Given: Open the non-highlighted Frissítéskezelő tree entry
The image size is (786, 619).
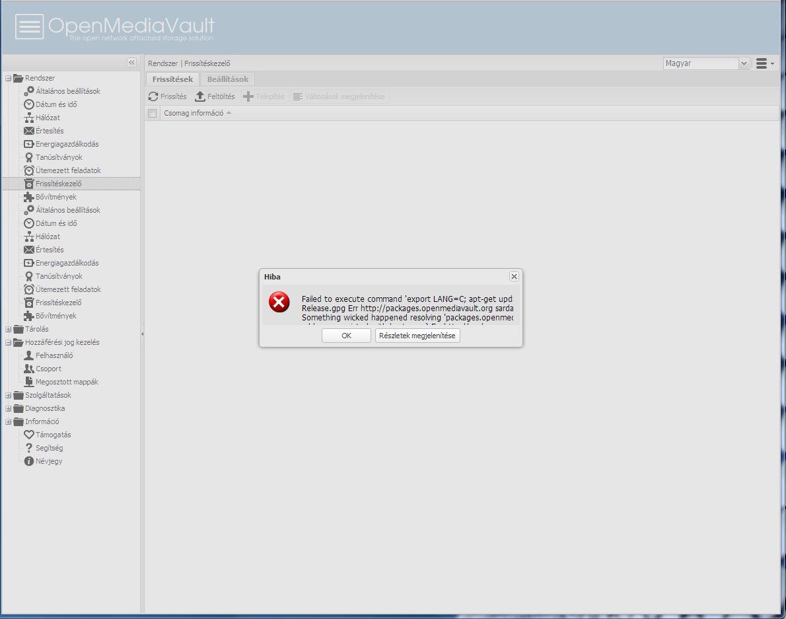Looking at the screenshot, I should point(53,302).
